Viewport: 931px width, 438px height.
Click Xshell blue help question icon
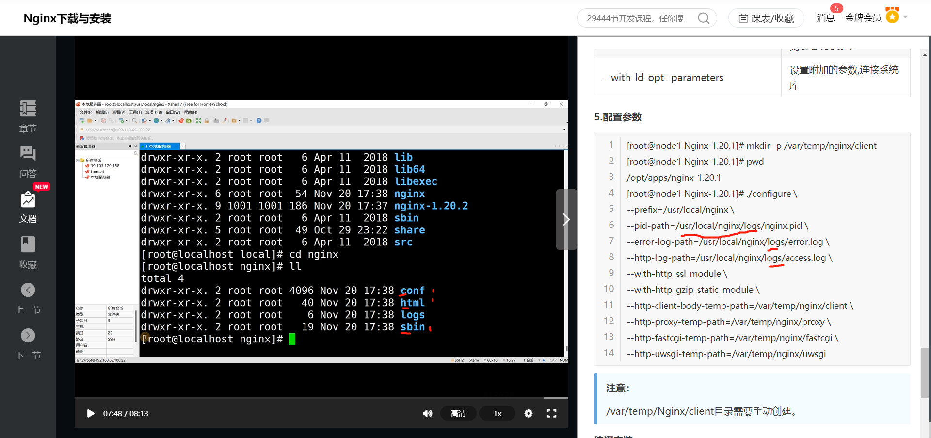click(259, 121)
